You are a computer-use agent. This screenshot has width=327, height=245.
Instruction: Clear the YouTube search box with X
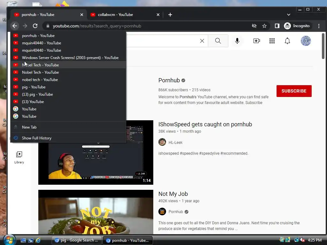(x=202, y=41)
